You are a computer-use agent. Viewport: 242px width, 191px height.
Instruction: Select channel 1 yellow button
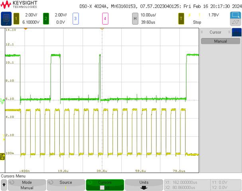tap(16, 19)
